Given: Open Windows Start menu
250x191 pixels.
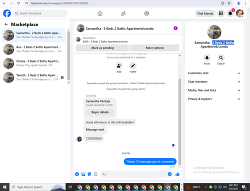Looking at the screenshot, I should click(x=4, y=187).
